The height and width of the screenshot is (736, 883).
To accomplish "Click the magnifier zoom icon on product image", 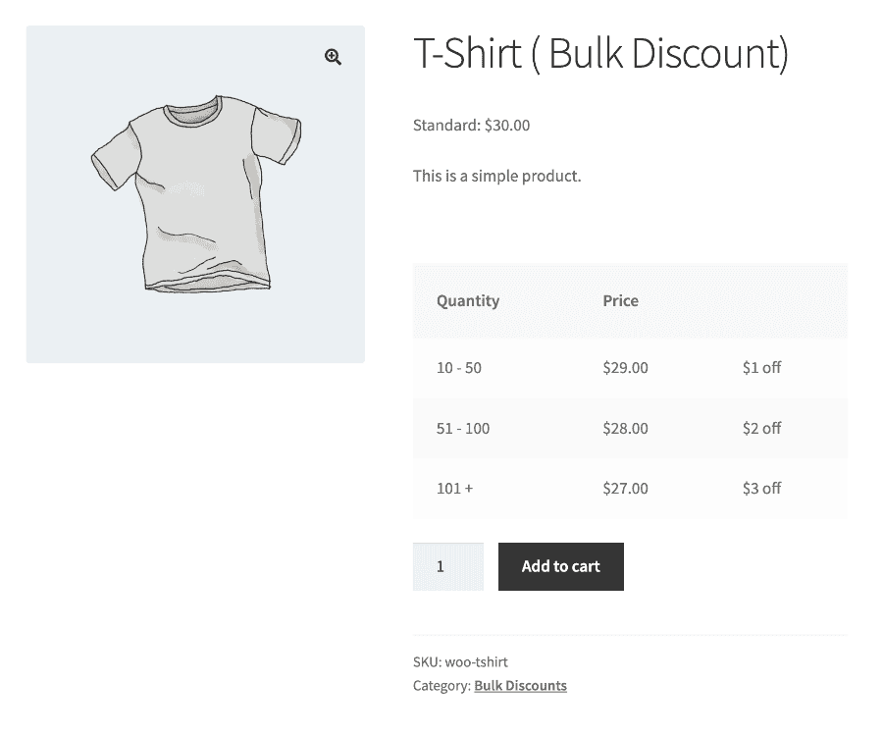I will click(x=333, y=57).
